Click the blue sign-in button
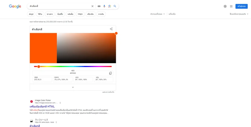The height and width of the screenshot is (127, 251). (x=241, y=6)
